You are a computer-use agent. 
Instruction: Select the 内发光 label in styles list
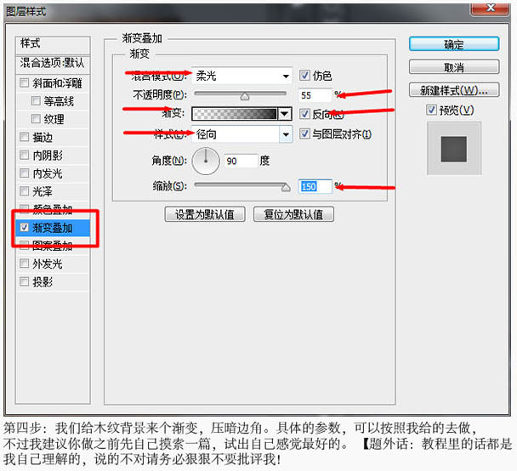point(48,173)
